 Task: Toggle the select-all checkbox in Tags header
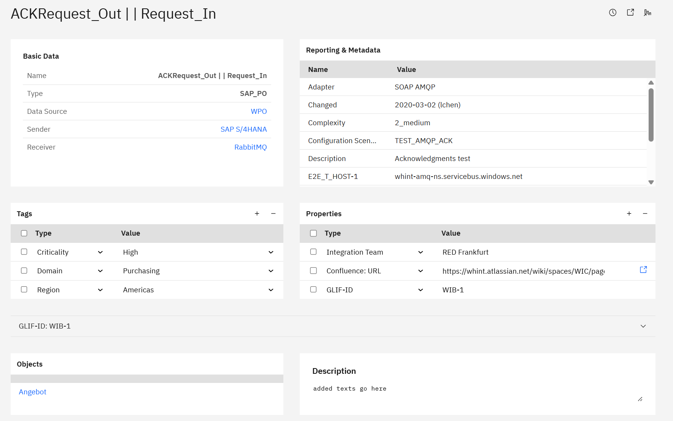click(x=24, y=233)
